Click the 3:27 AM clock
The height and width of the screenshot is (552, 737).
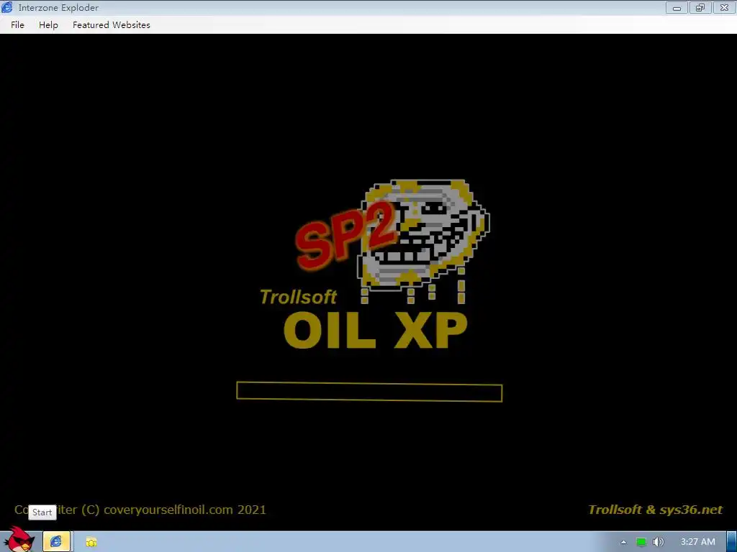point(698,542)
